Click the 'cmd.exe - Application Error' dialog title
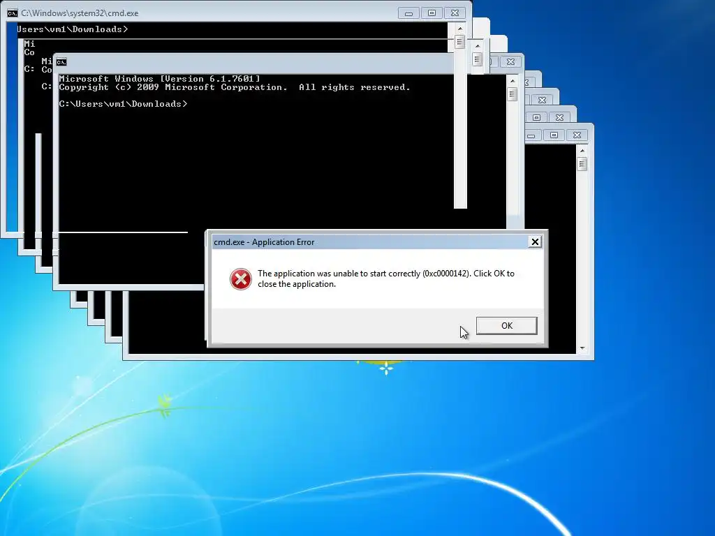 point(264,242)
